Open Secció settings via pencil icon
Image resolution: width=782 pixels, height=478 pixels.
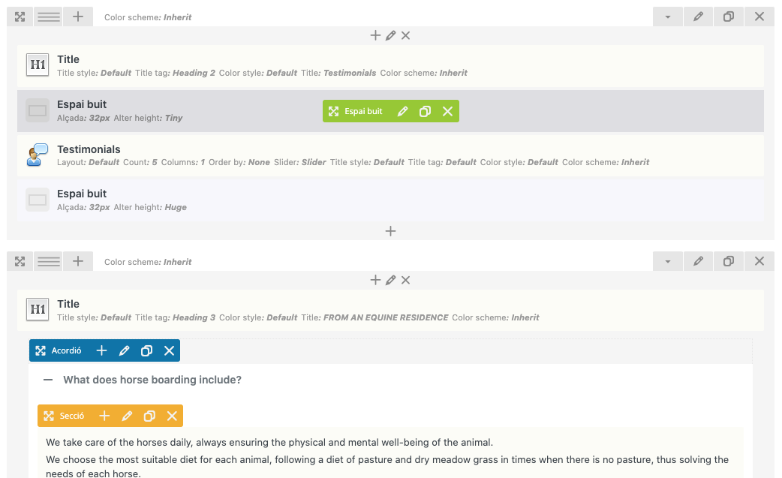tap(127, 416)
